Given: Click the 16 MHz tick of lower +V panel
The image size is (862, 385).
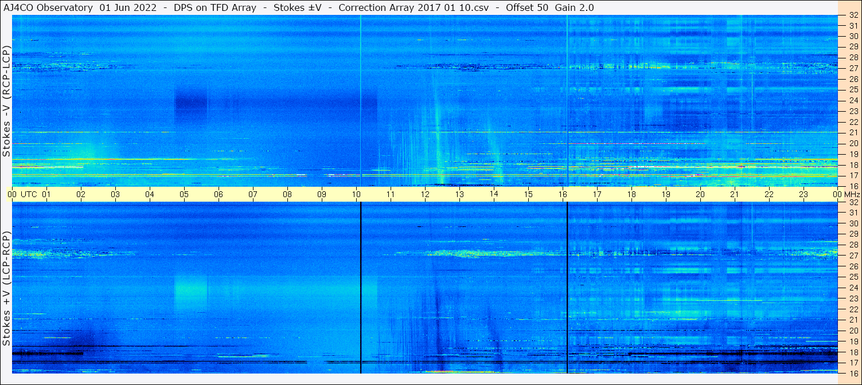Looking at the screenshot, I should click(853, 373).
